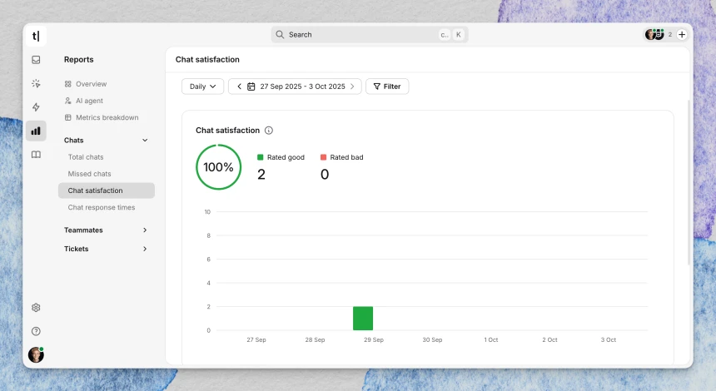This screenshot has width=716, height=391.
Task: Click the Rated good count 2
Action: pos(261,174)
